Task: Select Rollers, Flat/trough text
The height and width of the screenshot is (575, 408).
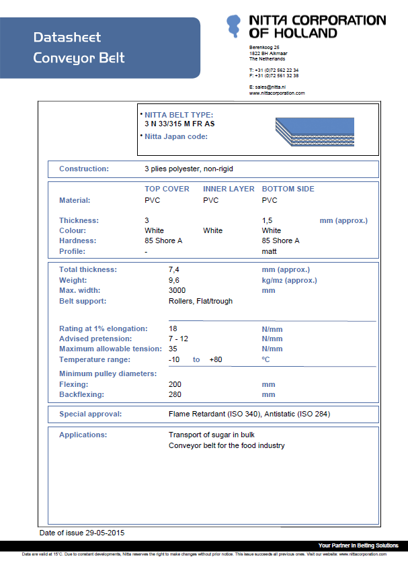Action: [x=201, y=301]
